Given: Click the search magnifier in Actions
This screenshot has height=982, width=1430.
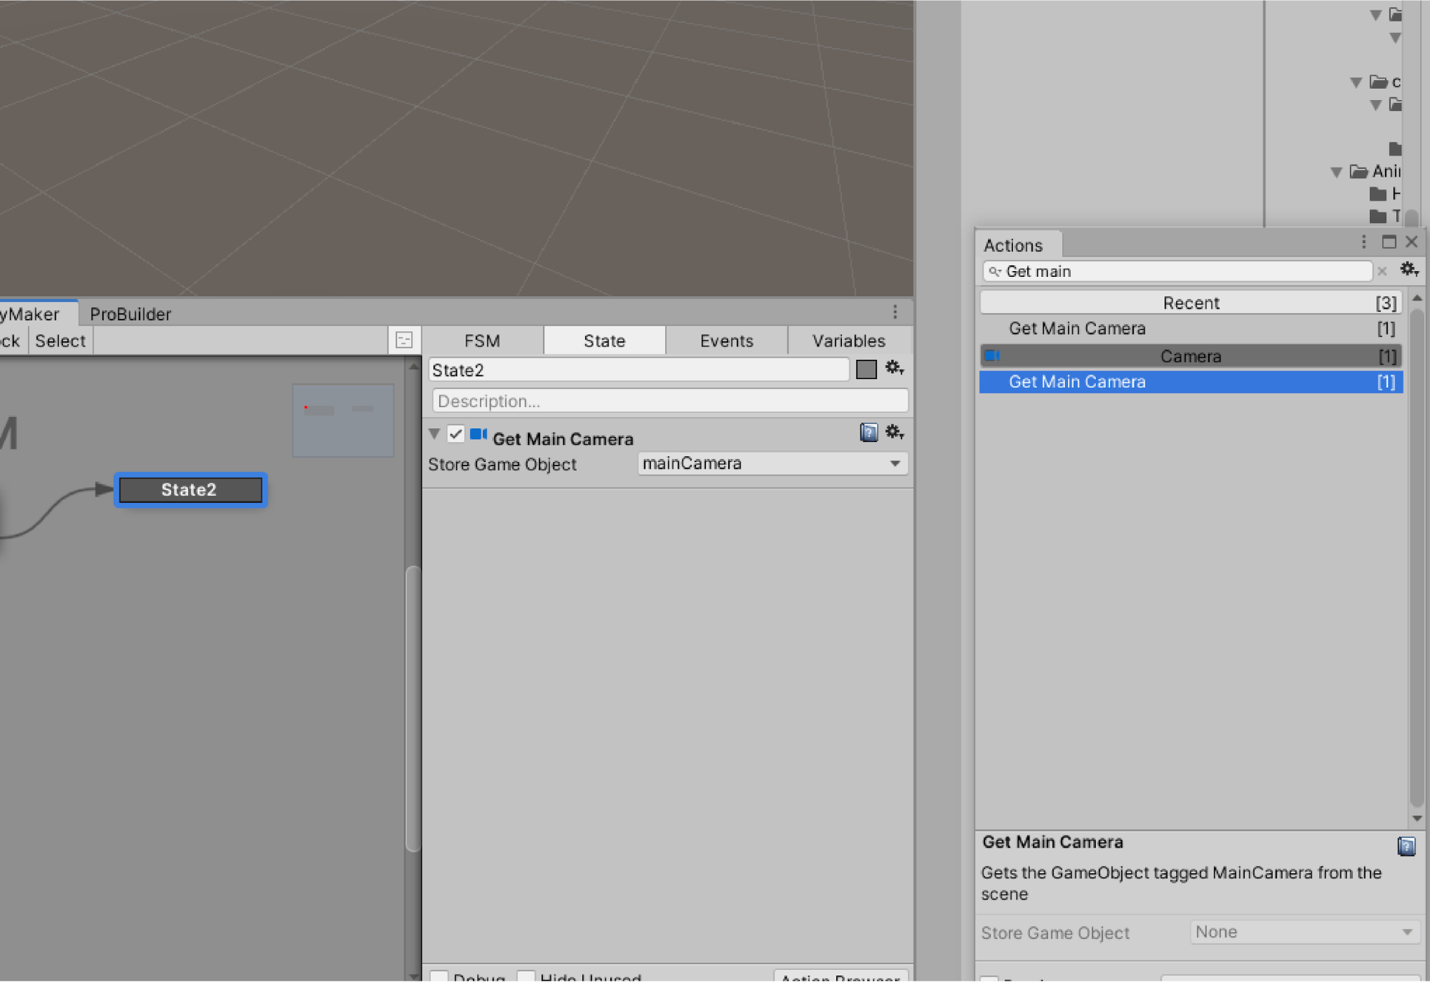Looking at the screenshot, I should coord(994,272).
